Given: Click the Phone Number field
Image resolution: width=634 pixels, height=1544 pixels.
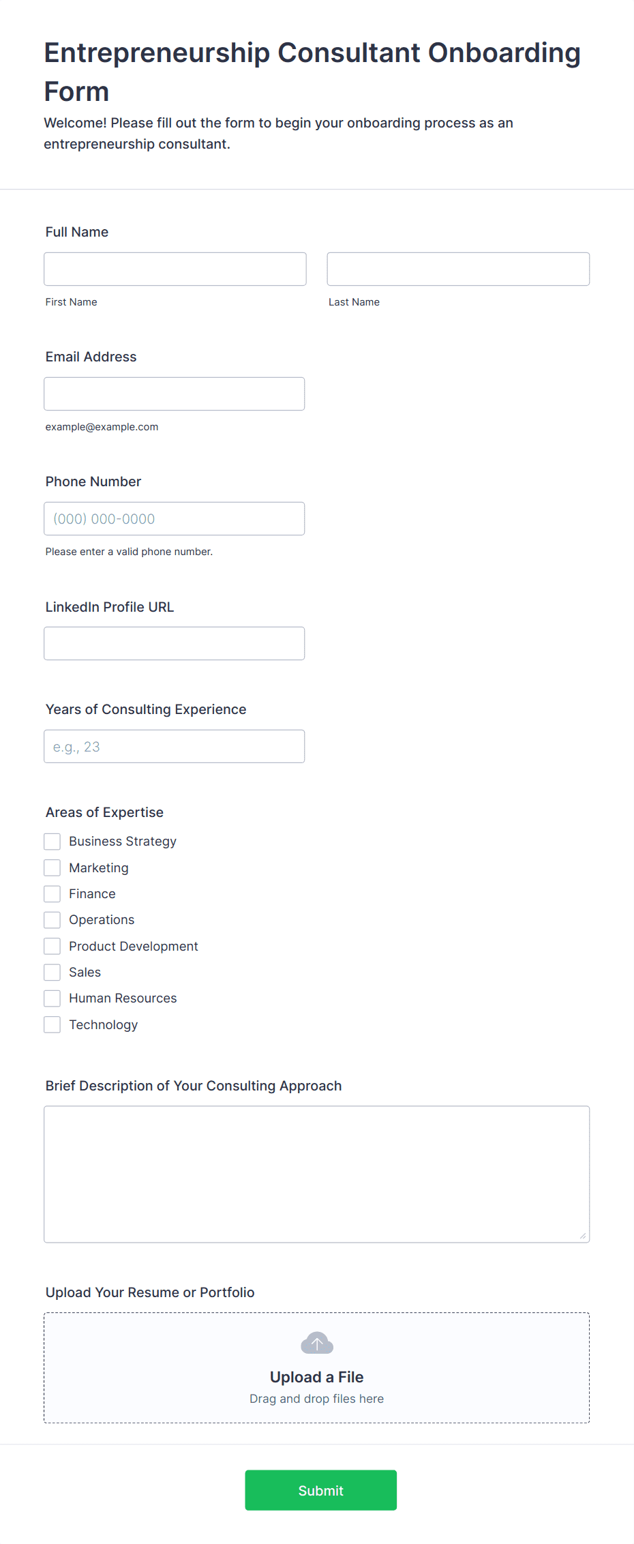Looking at the screenshot, I should point(175,518).
